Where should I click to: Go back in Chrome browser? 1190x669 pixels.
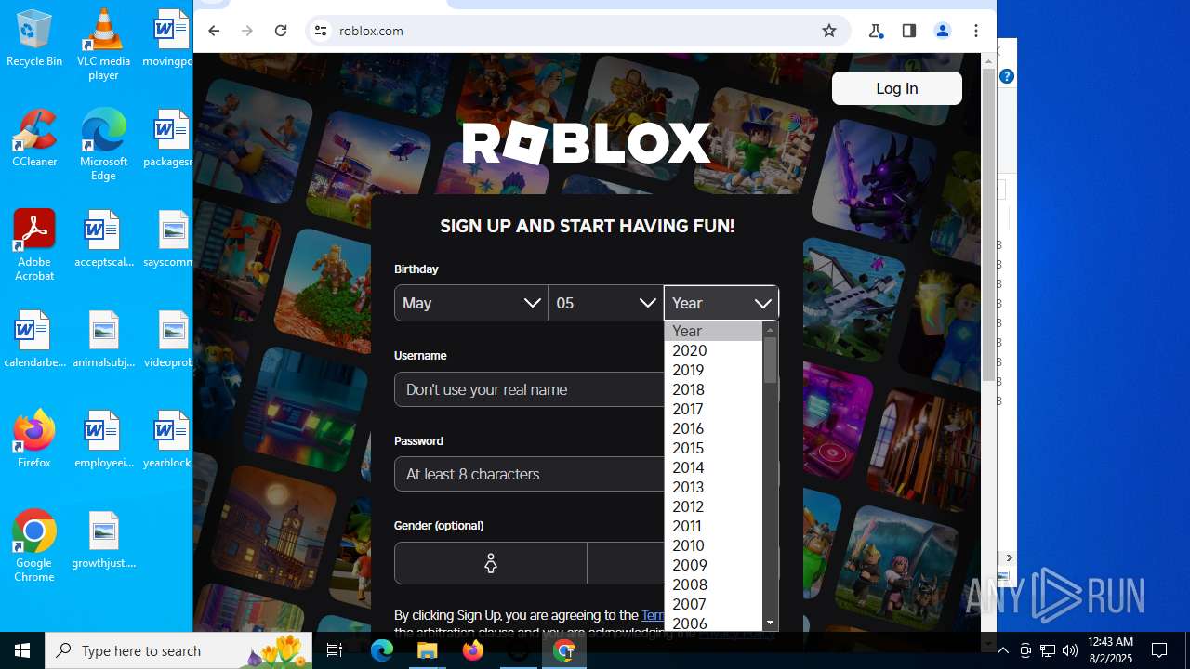coord(214,31)
